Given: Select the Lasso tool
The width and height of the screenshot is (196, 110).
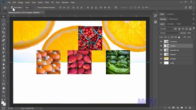Looking at the screenshot, I should tap(3, 24).
